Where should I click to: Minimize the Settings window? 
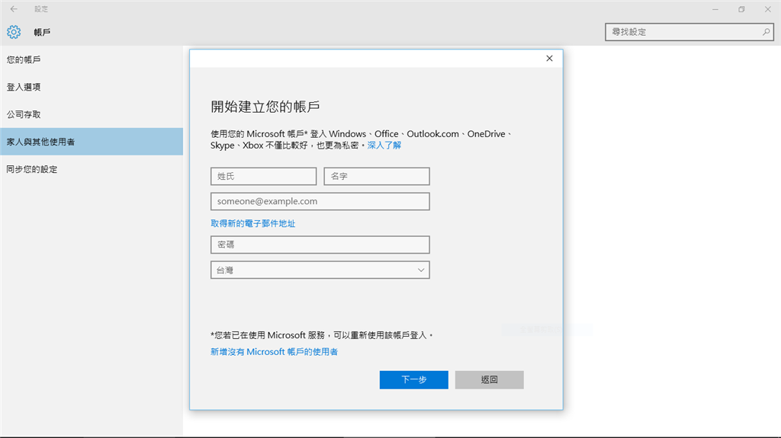(x=715, y=9)
